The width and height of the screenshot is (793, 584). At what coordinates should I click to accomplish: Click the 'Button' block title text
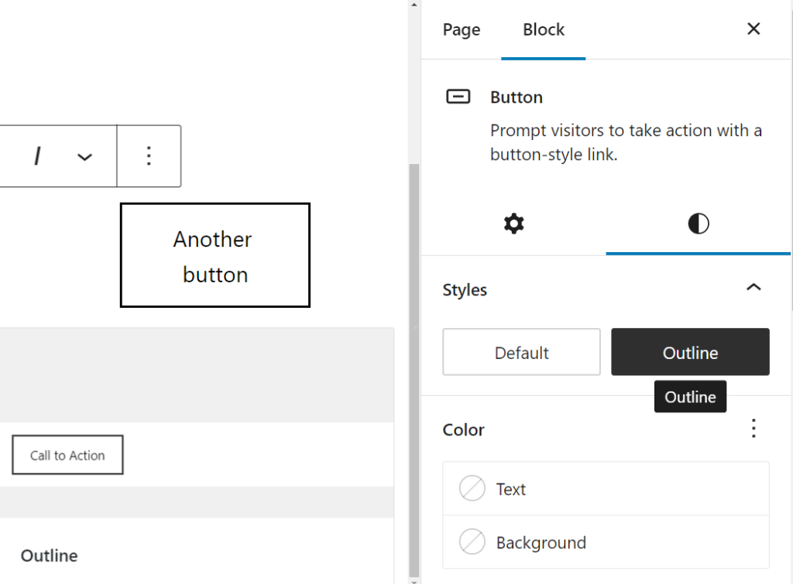[x=517, y=97]
